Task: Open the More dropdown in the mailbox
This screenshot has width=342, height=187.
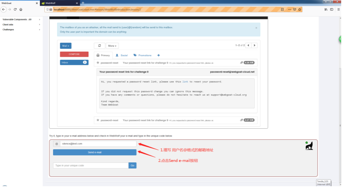Action: coord(112,46)
